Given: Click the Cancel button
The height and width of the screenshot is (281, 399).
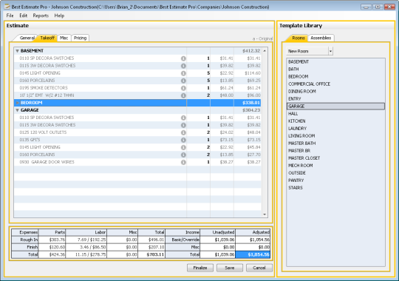Looking at the screenshot, I should [259, 268].
